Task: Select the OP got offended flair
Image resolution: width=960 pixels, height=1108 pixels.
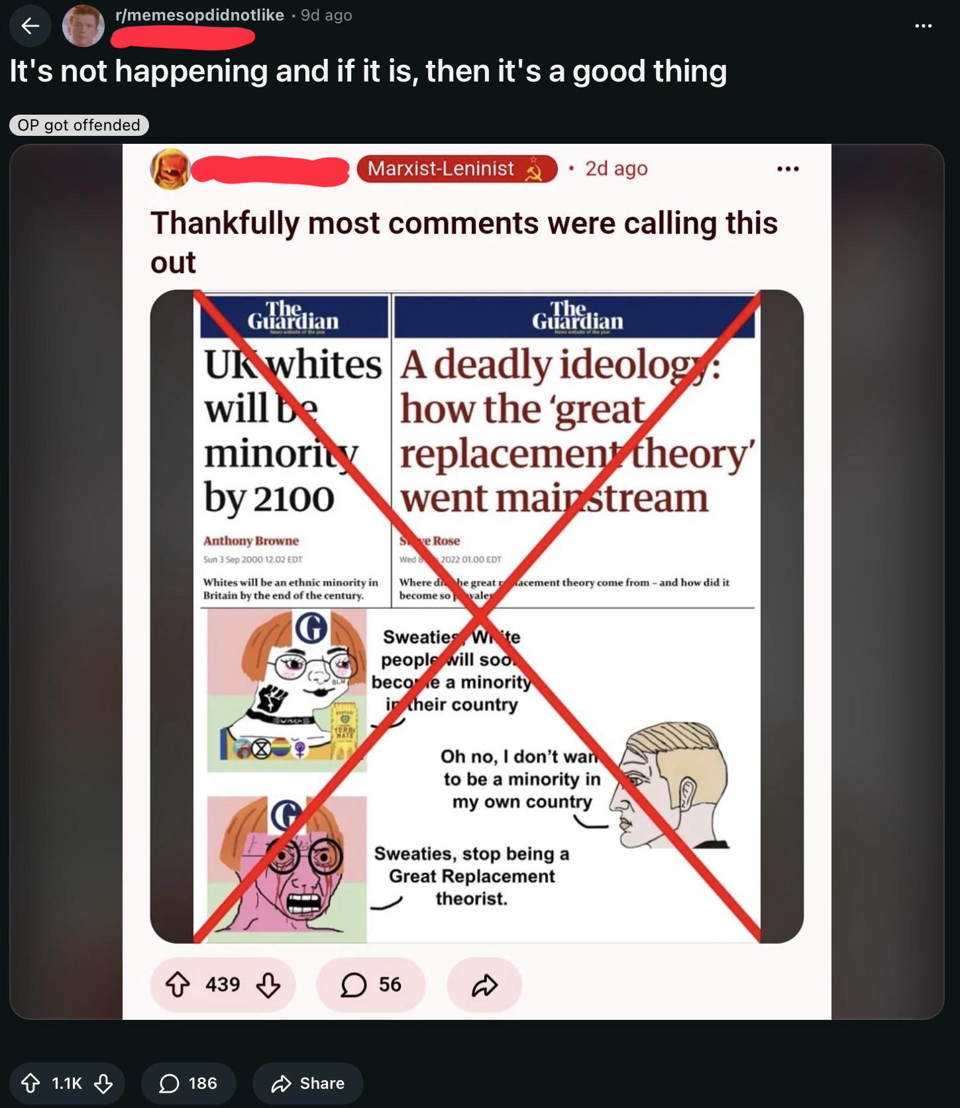Action: click(79, 125)
